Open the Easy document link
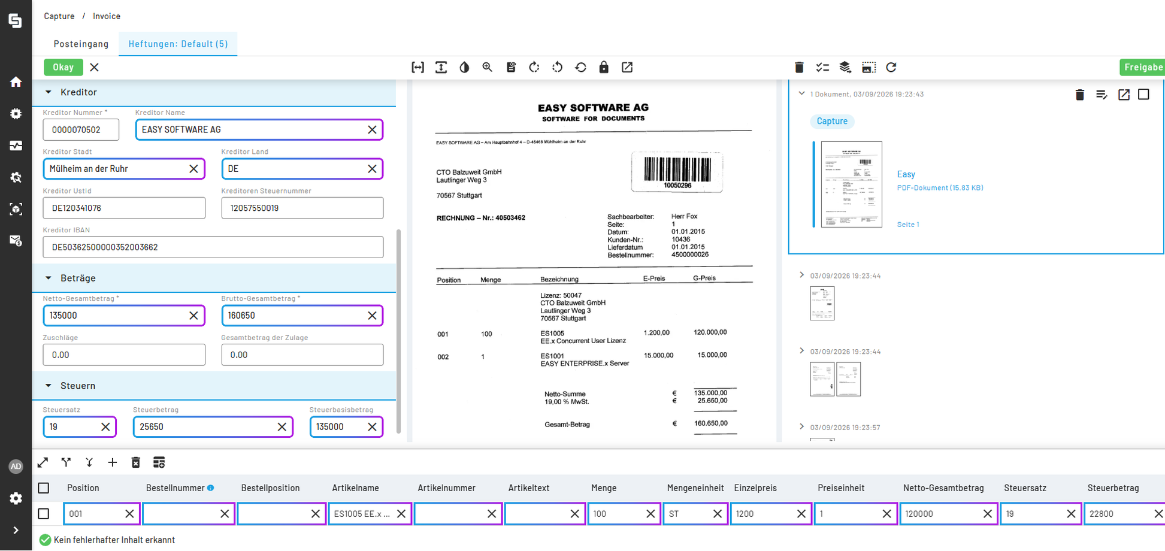Screen dimensions: 1165x551 [906, 174]
